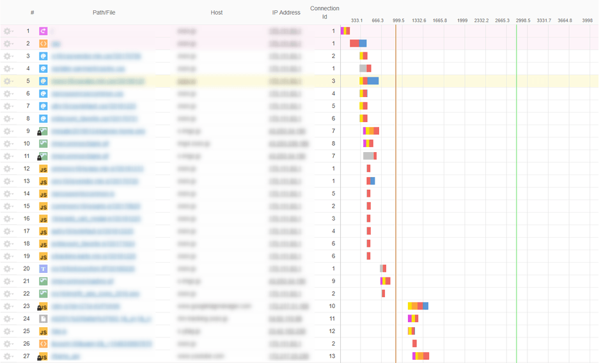Click the IP Address column header

[x=286, y=13]
